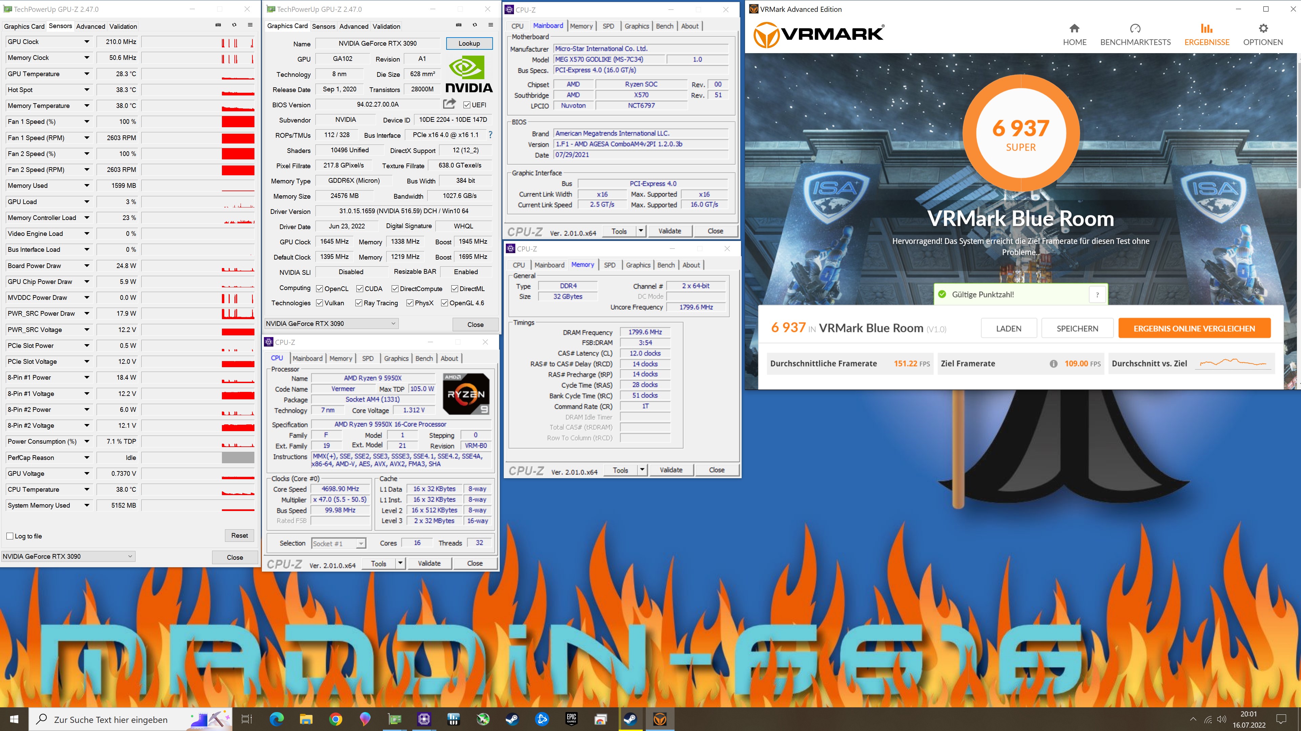Click the Fan 1 Speed (%) graph bar
This screenshot has width=1301, height=731.
[x=238, y=121]
